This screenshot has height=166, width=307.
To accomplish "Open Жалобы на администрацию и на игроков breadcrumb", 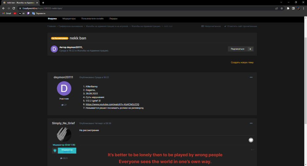I will pos(107,26).
